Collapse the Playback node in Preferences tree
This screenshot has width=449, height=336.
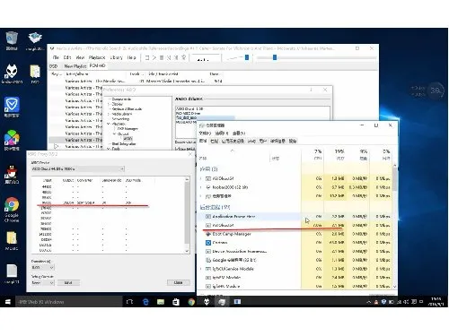tap(109, 124)
